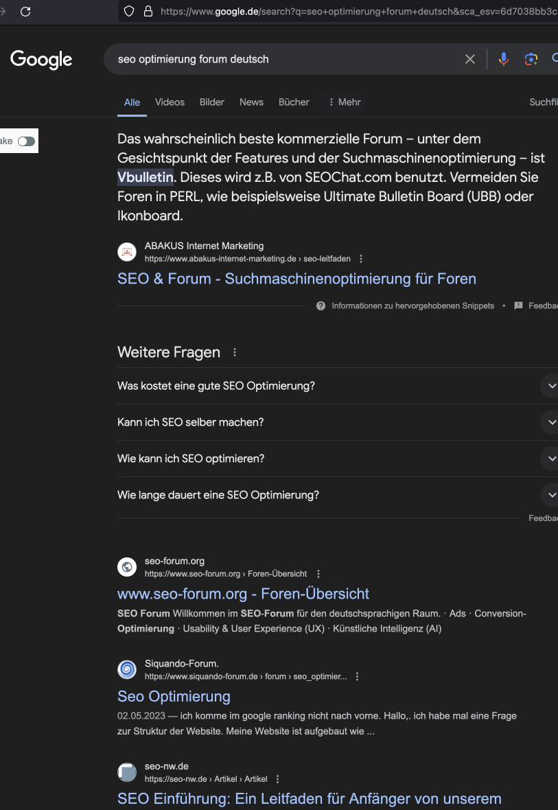Open Google Lens image search icon
This screenshot has width=558, height=810.
coord(531,59)
